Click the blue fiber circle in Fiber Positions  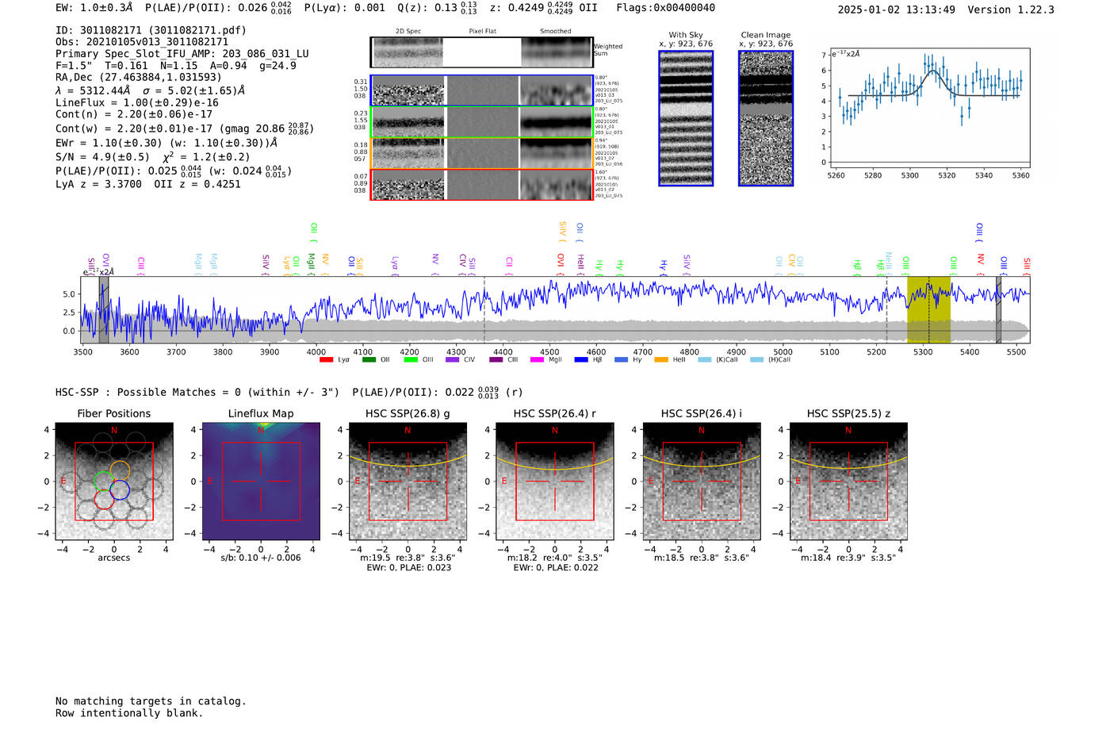[120, 490]
